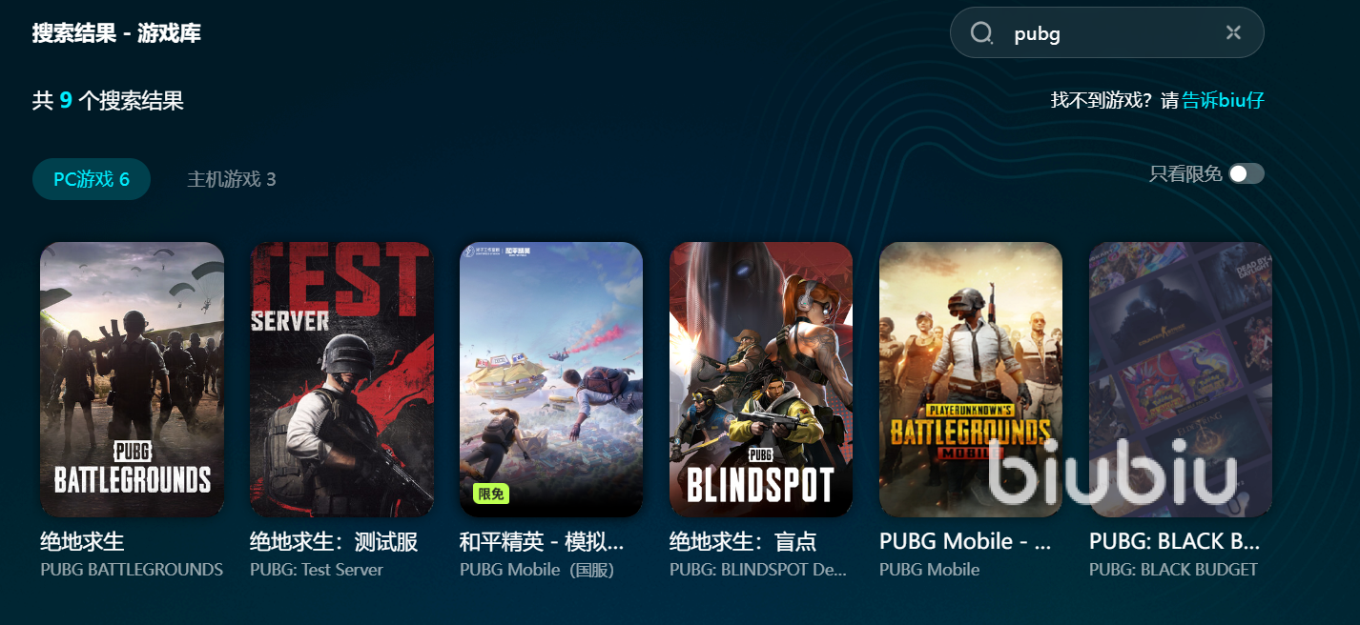This screenshot has width=1360, height=625.
Task: Click the PUBG Mobile - ... title
Action: pos(965,542)
